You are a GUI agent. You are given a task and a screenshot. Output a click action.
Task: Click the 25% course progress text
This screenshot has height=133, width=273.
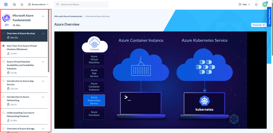click(7, 25)
